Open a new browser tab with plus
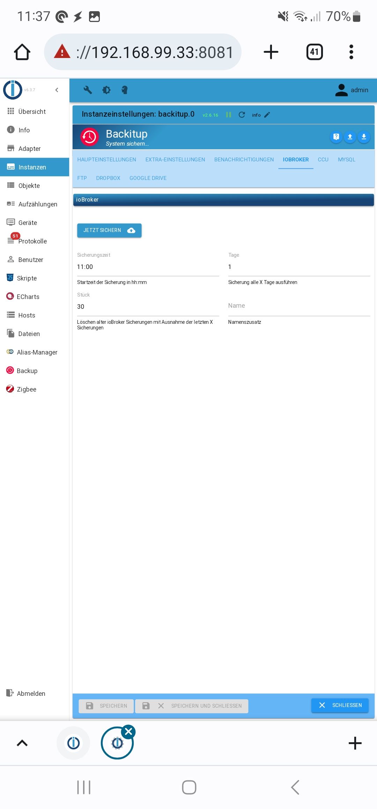 (x=271, y=52)
